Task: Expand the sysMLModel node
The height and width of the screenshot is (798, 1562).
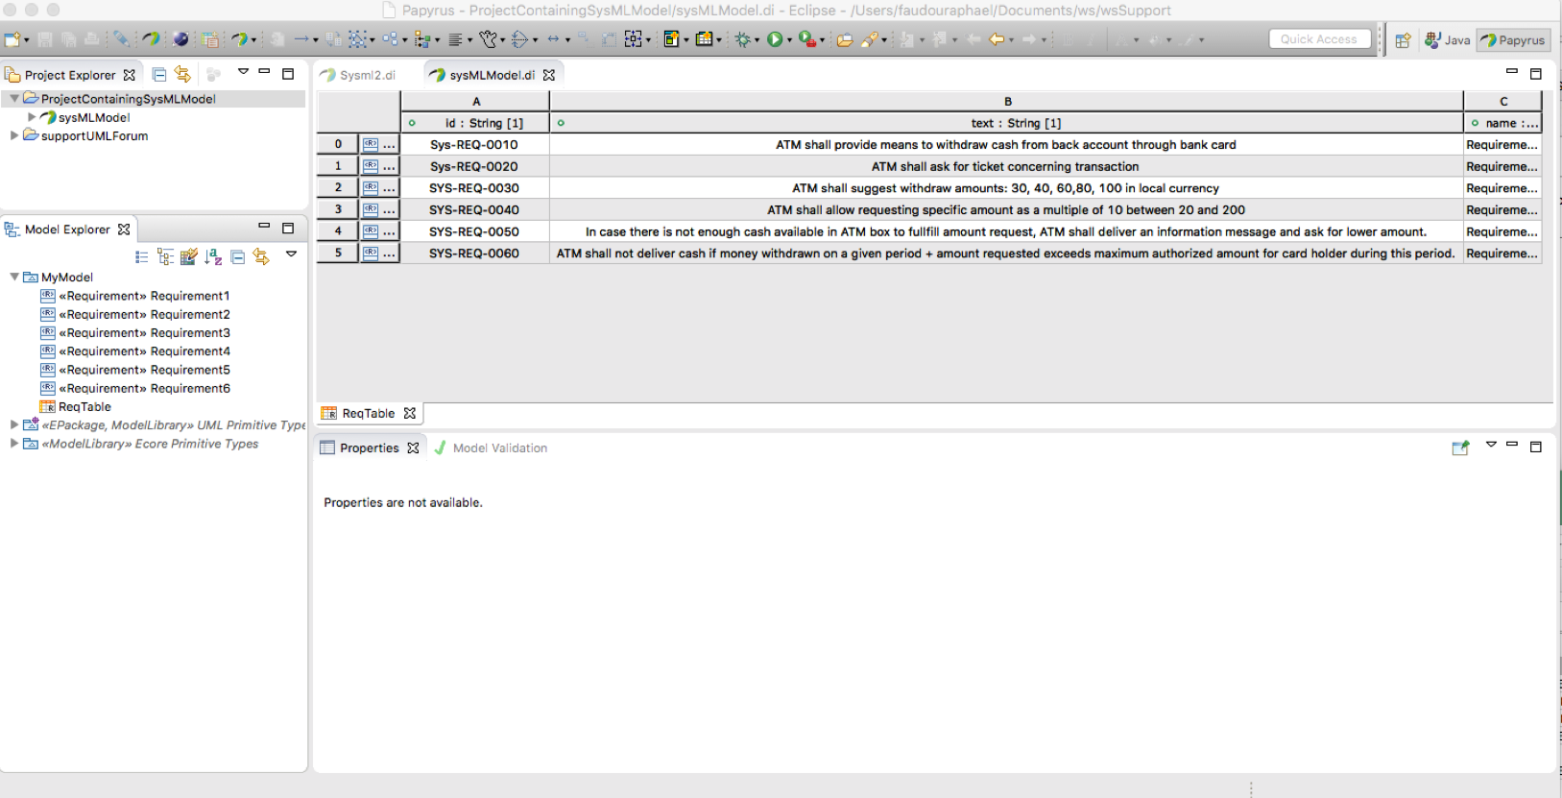Action: click(x=32, y=117)
